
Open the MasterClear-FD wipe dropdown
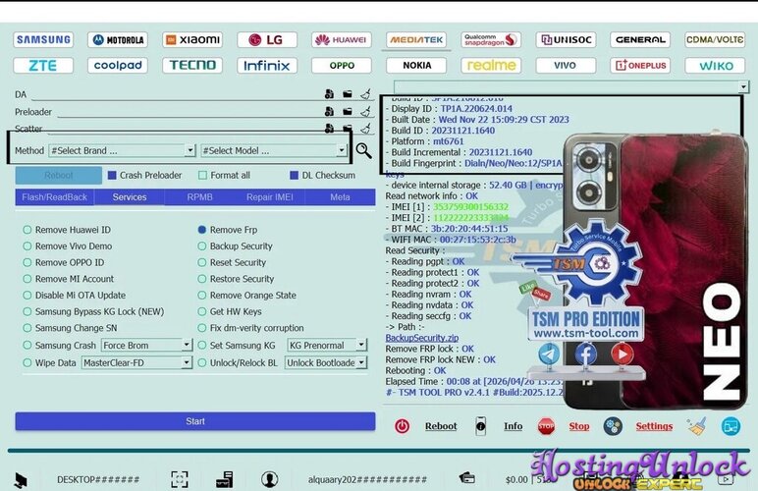tap(187, 362)
